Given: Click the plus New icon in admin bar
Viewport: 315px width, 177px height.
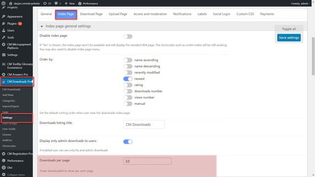Looking at the screenshot, I should coord(66,3).
